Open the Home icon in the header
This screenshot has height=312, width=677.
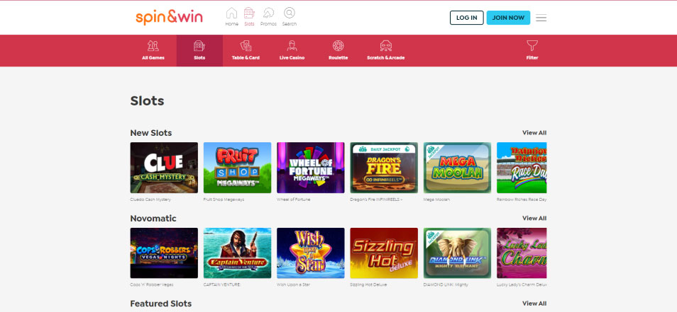click(x=231, y=13)
